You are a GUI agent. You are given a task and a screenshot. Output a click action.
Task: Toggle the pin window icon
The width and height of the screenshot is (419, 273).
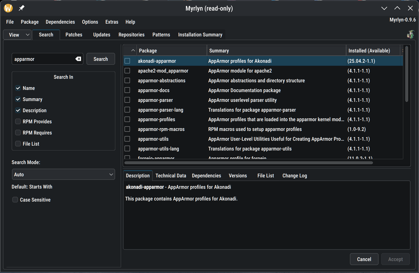click(21, 8)
